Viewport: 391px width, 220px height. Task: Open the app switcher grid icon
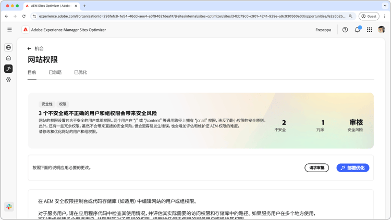tap(369, 30)
